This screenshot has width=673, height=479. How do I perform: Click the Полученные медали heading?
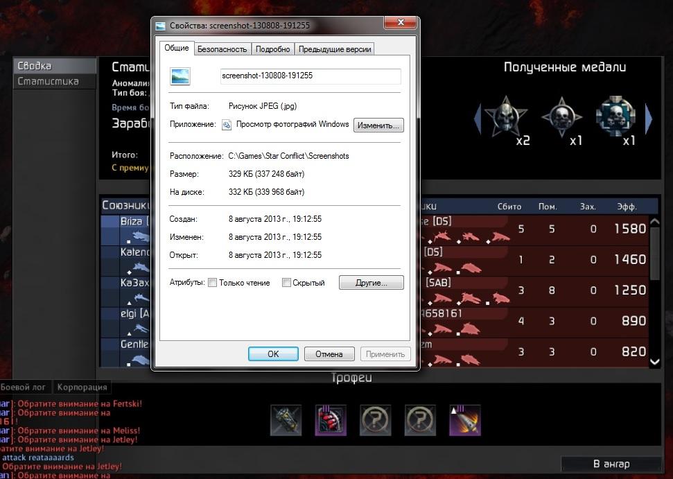565,67
